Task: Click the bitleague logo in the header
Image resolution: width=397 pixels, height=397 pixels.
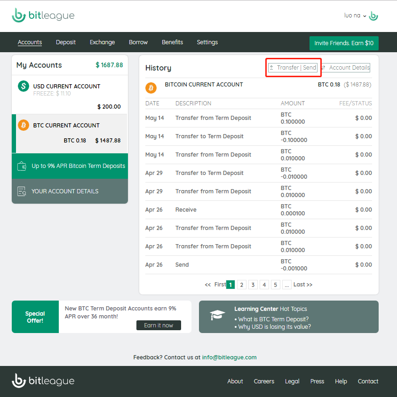Action: click(x=43, y=15)
